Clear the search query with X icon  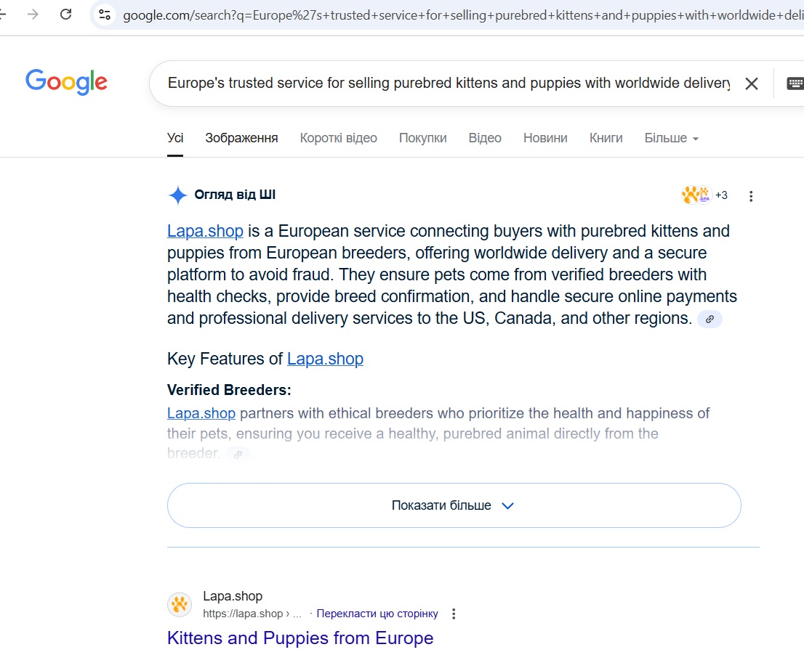[751, 84]
